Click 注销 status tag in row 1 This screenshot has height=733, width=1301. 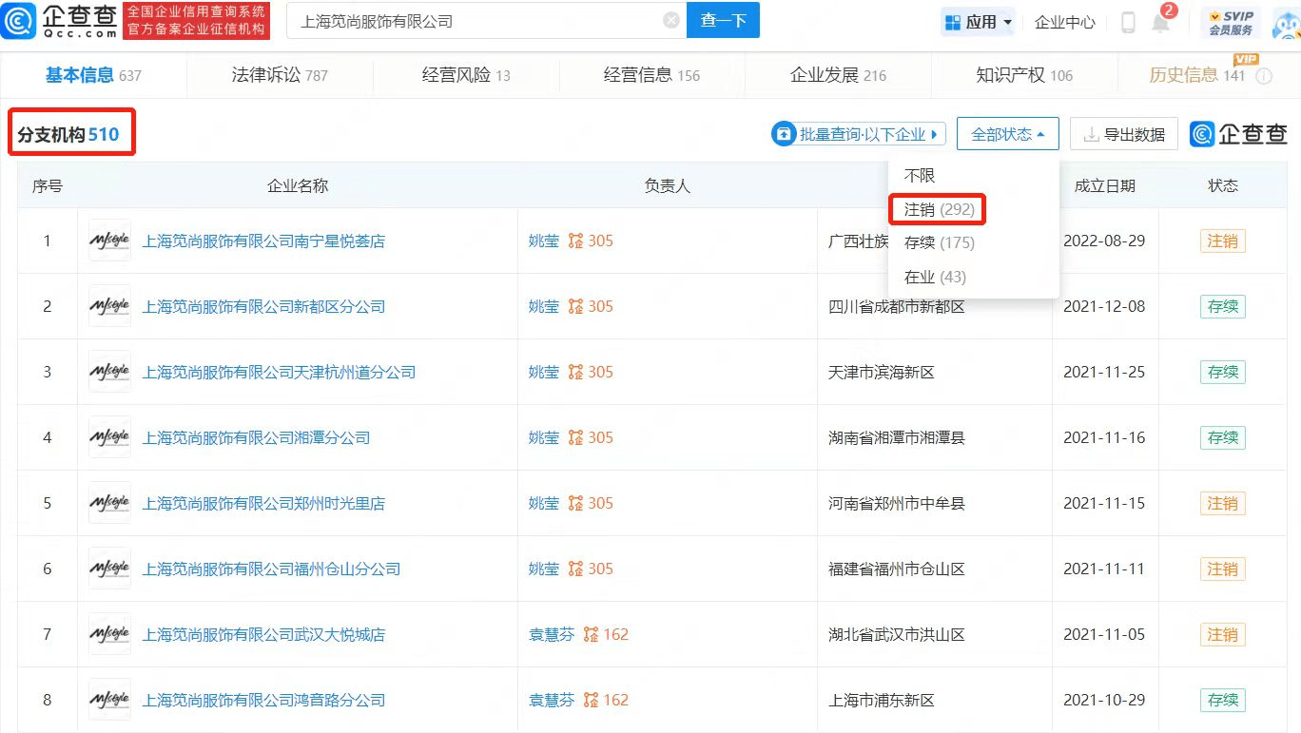[x=1222, y=241]
